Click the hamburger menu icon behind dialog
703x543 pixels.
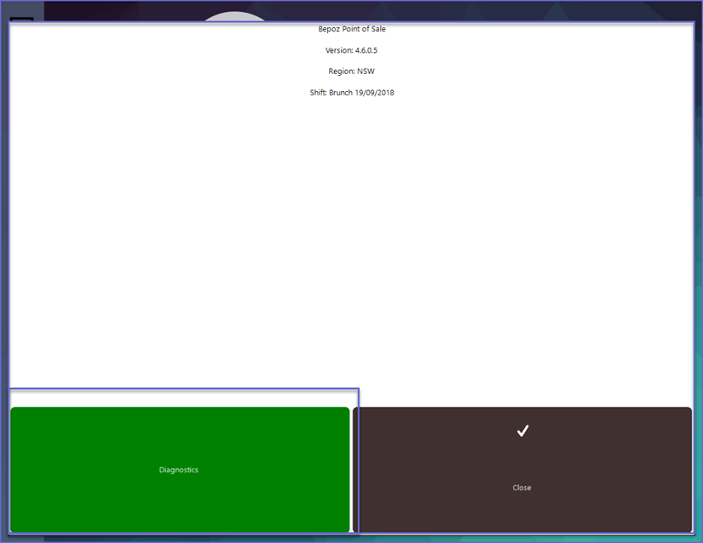click(21, 20)
